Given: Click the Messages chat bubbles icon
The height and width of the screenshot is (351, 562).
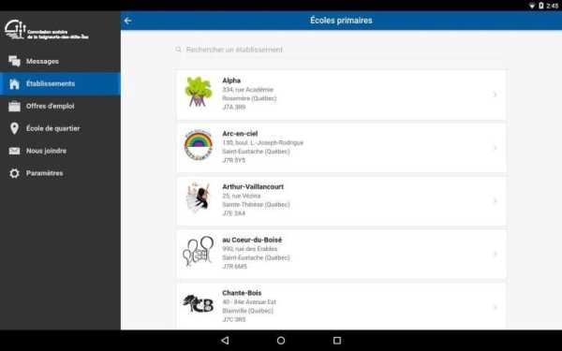Looking at the screenshot, I should (x=14, y=61).
